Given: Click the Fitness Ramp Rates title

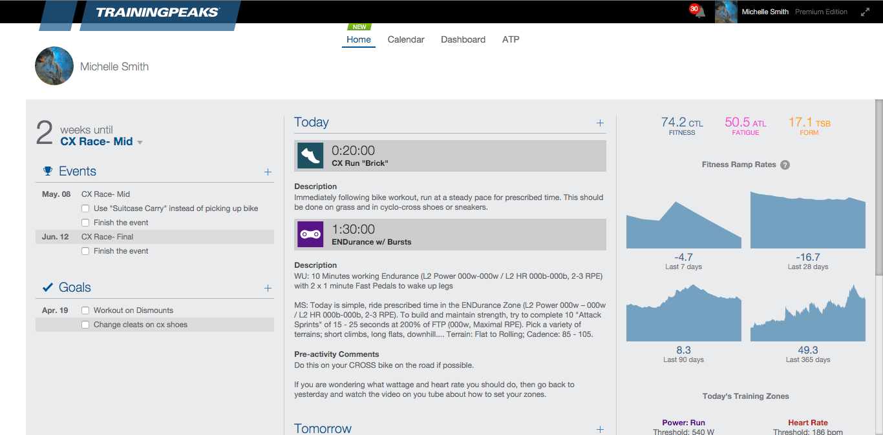Looking at the screenshot, I should click(739, 165).
